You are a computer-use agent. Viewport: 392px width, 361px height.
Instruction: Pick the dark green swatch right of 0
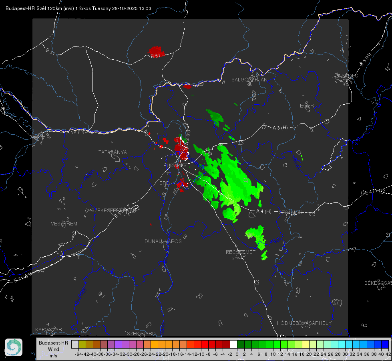tap(241, 344)
